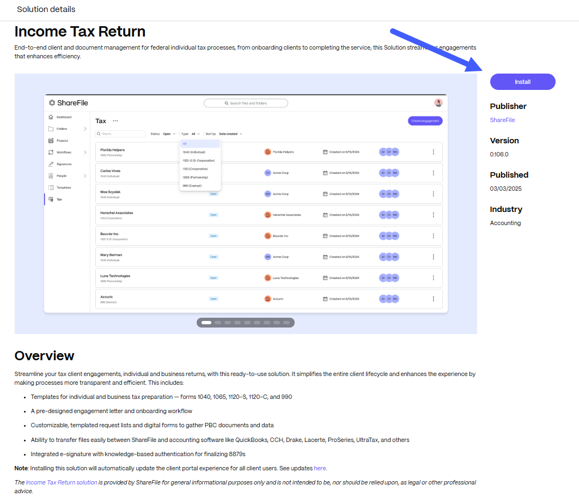
Task: Open the user avatar in the top corner
Action: point(438,103)
